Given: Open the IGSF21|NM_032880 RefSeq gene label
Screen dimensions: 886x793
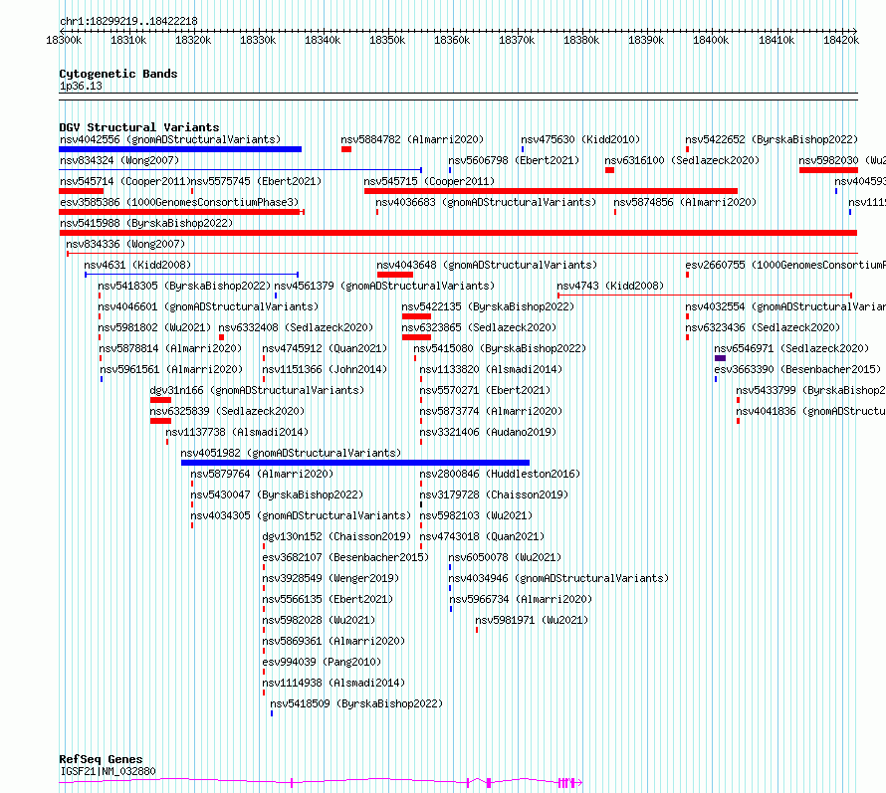Looking at the screenshot, I should pos(108,771).
